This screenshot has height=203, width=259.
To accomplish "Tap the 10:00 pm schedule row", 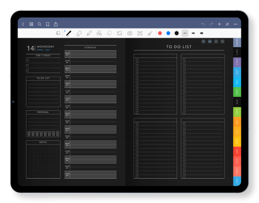I will 91,175.
